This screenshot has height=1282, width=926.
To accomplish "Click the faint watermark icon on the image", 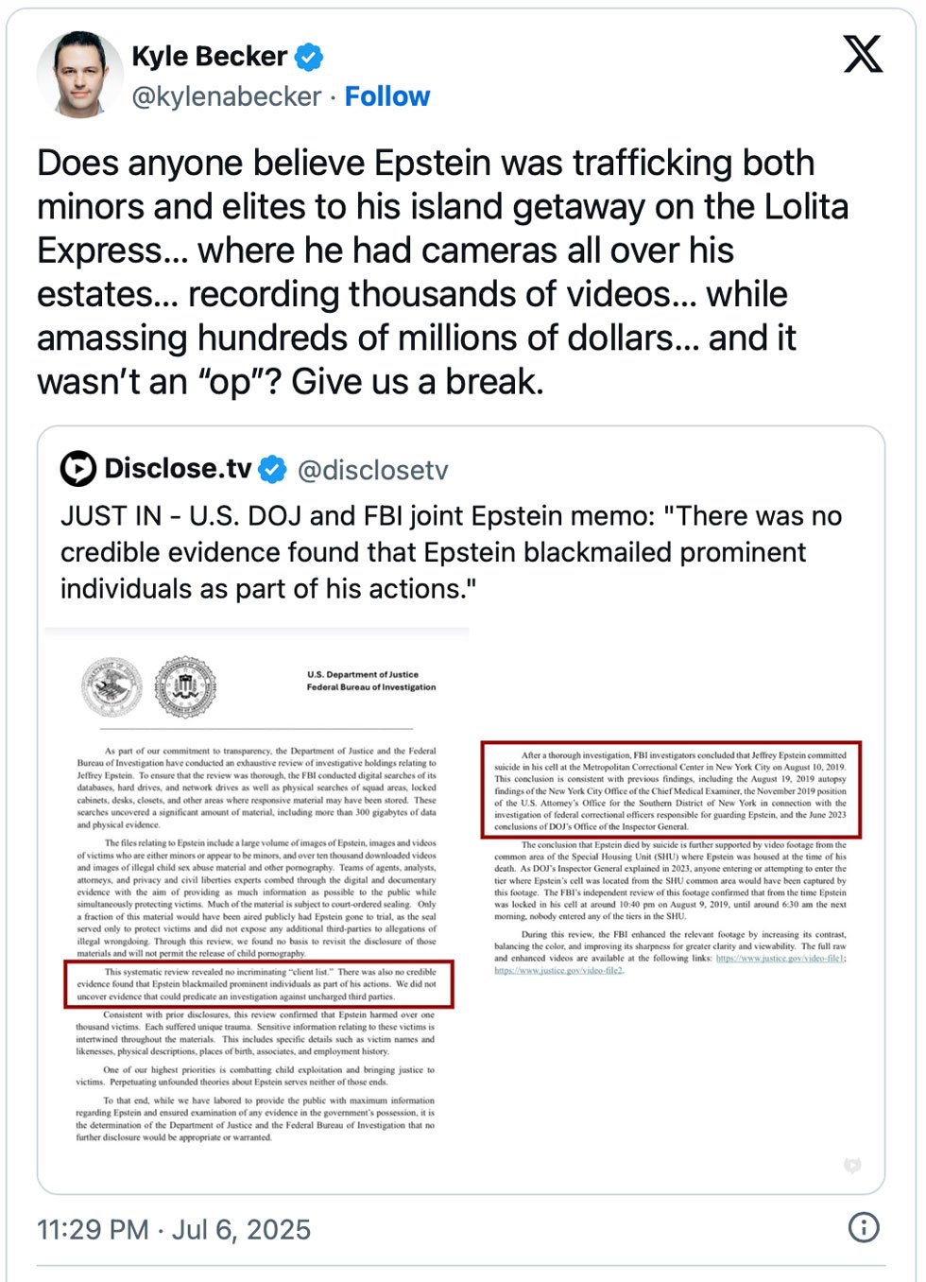I will pyautogui.click(x=852, y=1166).
